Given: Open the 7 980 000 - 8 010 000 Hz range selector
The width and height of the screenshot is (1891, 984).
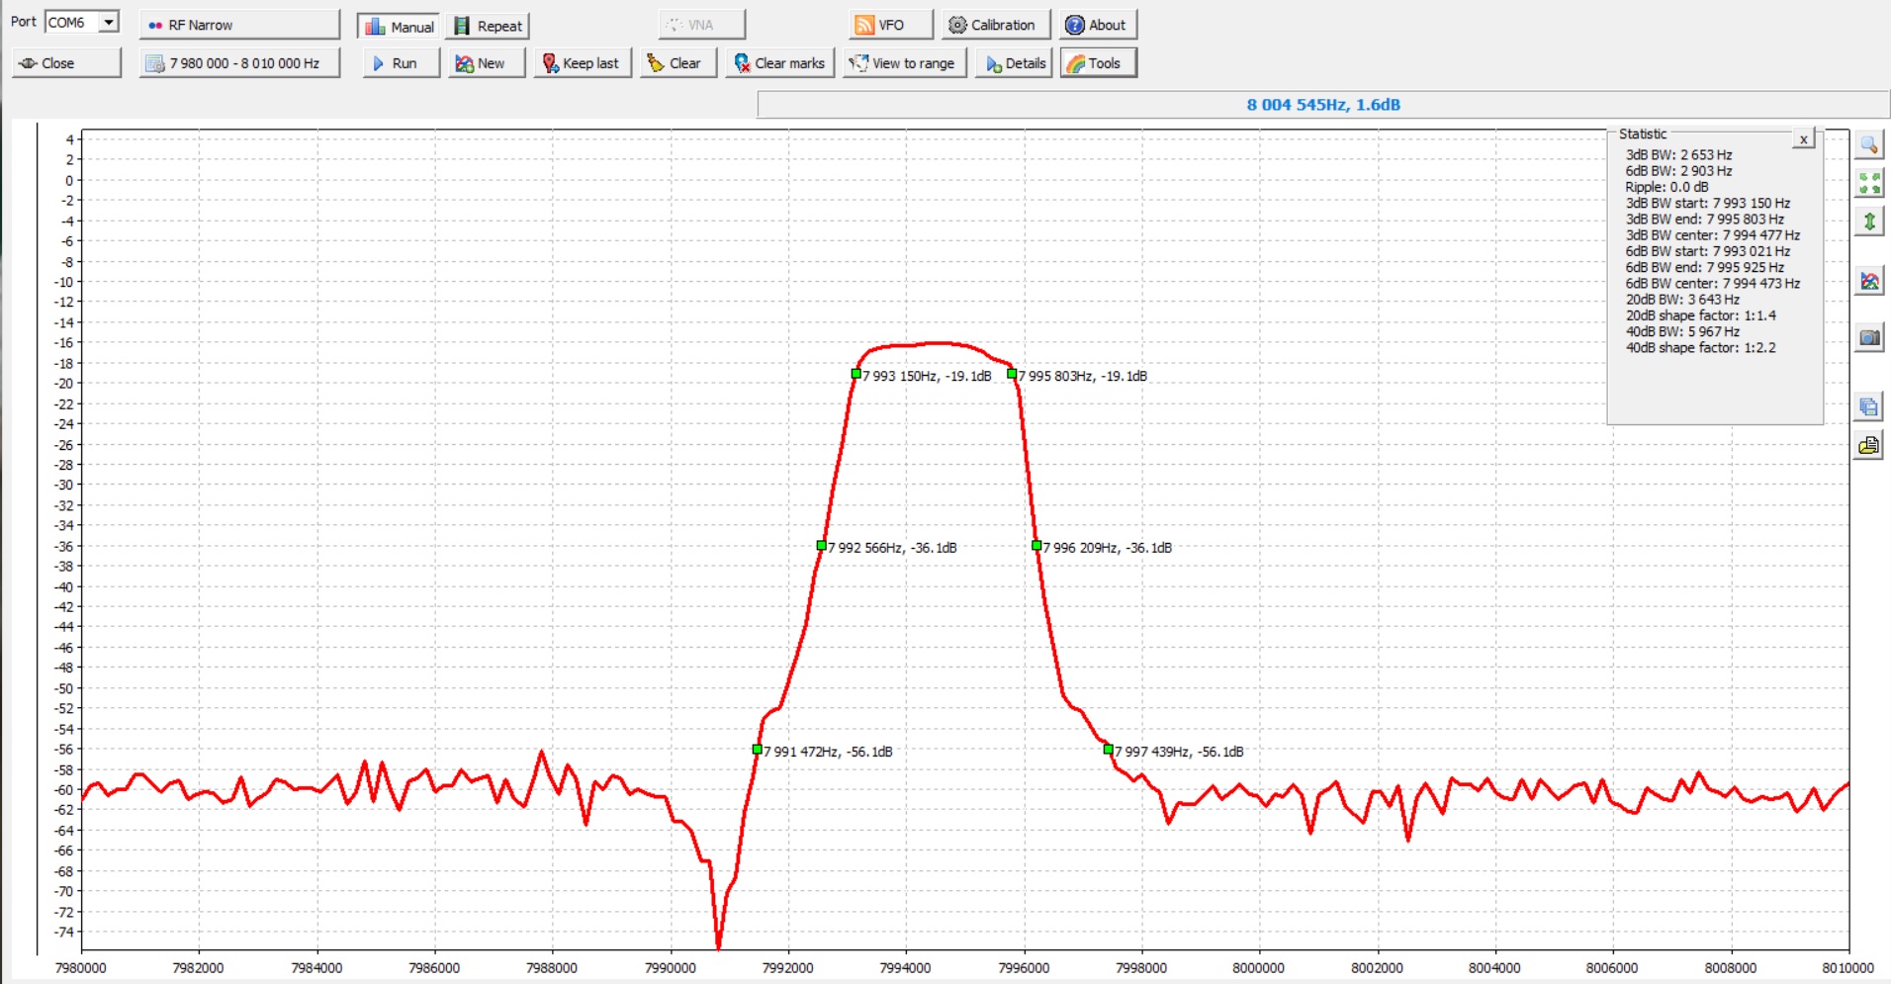Looking at the screenshot, I should click(239, 63).
